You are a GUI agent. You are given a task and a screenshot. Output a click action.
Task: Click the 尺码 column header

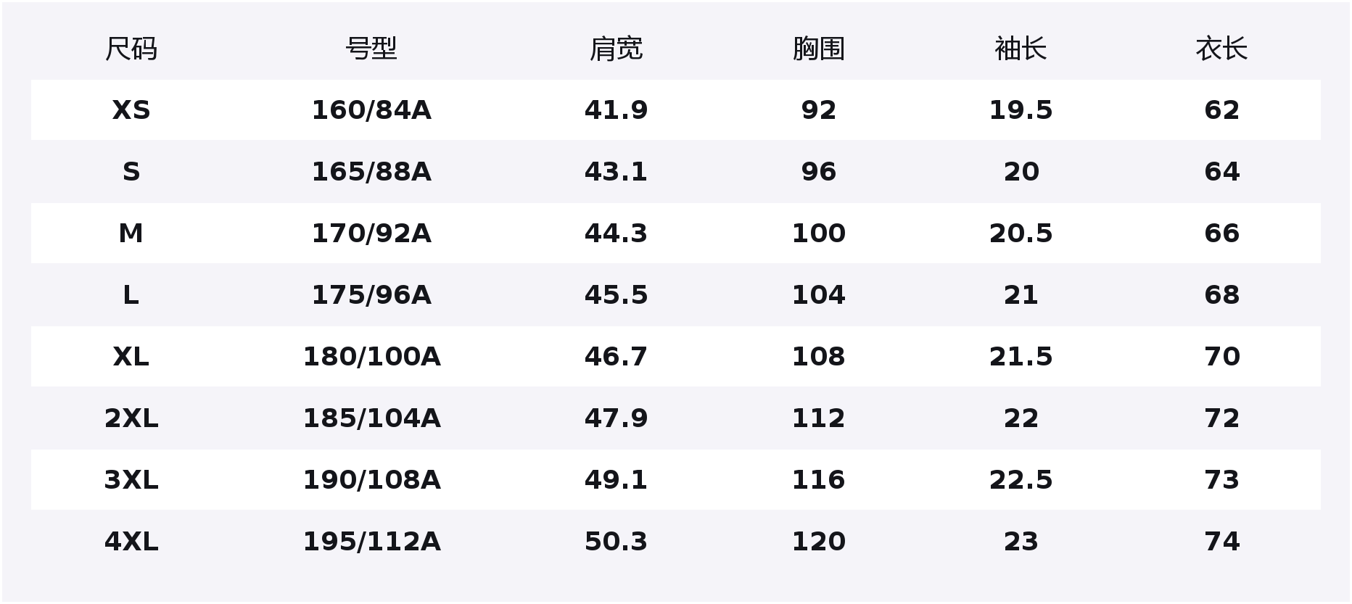[x=131, y=49]
